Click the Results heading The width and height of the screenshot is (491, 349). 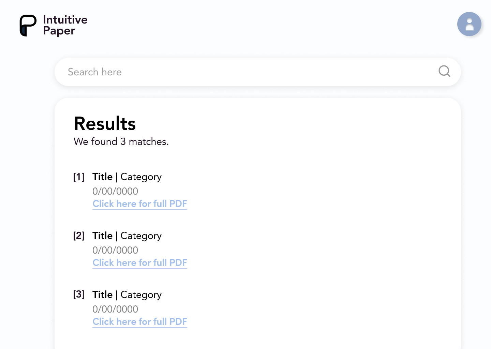pos(105,123)
